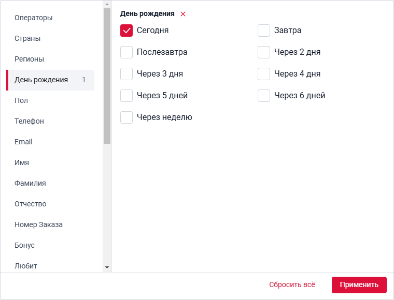Go to the Номер Заказа filter
This screenshot has height=300, width=394.
coord(38,224)
